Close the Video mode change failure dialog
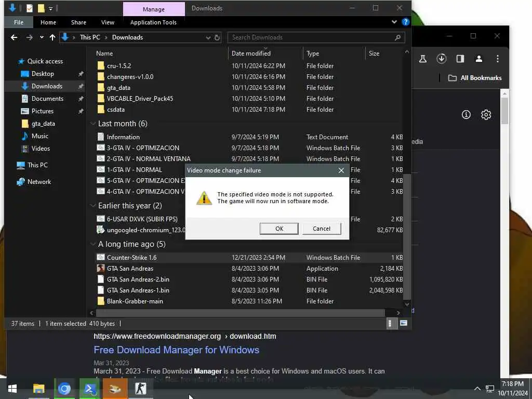Screen dimensions: 532x399 coord(341,170)
